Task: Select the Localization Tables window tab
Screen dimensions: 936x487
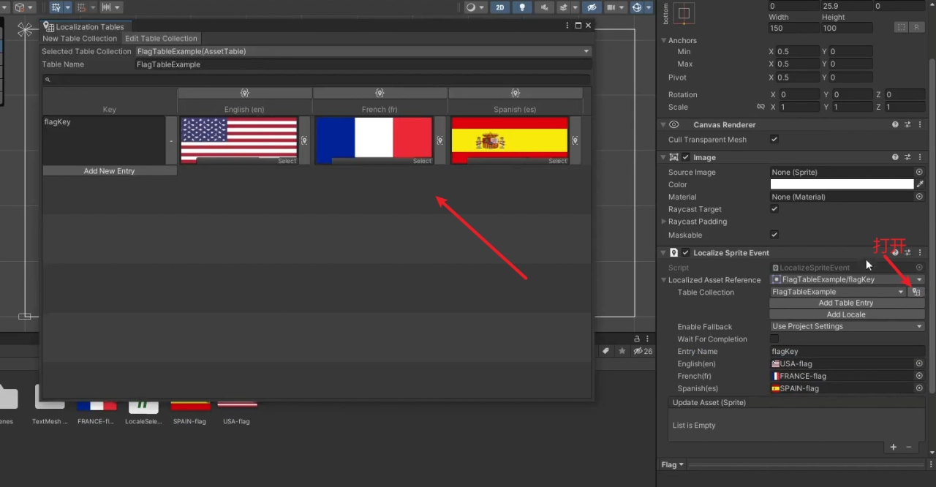Action: 84,26
